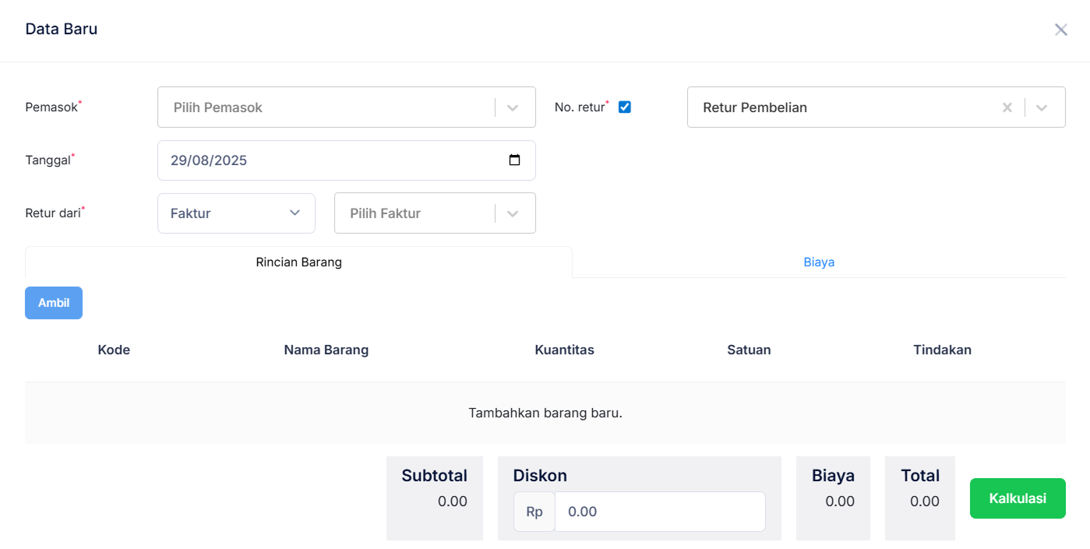Click the green Kalkulasi button
The height and width of the screenshot is (549, 1090).
[x=1017, y=498]
